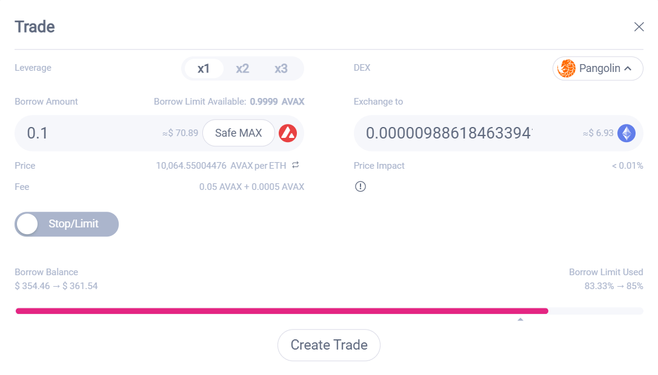The height and width of the screenshot is (375, 658).
Task: Click the Safe MAX button
Action: point(238,133)
